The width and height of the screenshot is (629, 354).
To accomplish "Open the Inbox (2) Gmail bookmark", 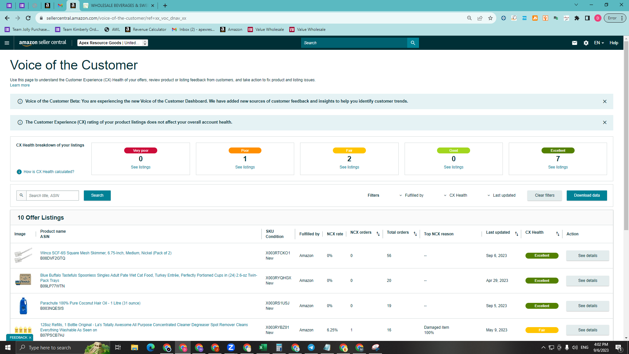I will 193,29.
